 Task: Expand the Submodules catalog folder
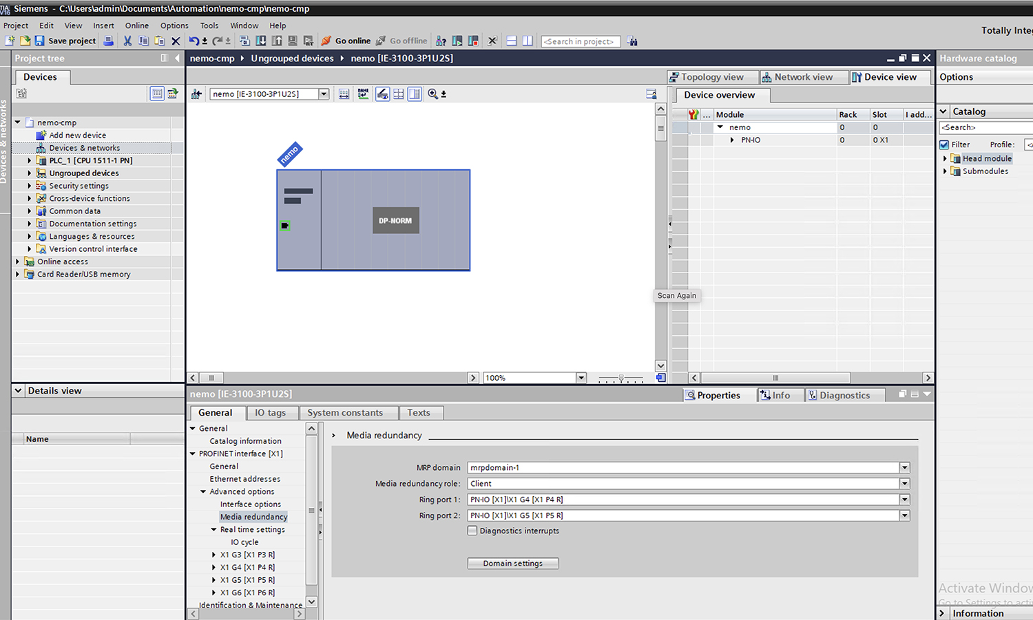coord(945,171)
